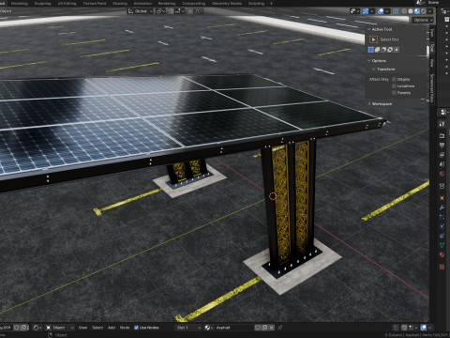Screen dimensions: 450x338
Task: Open the Options dropdown in viewport
Action: click(x=423, y=20)
